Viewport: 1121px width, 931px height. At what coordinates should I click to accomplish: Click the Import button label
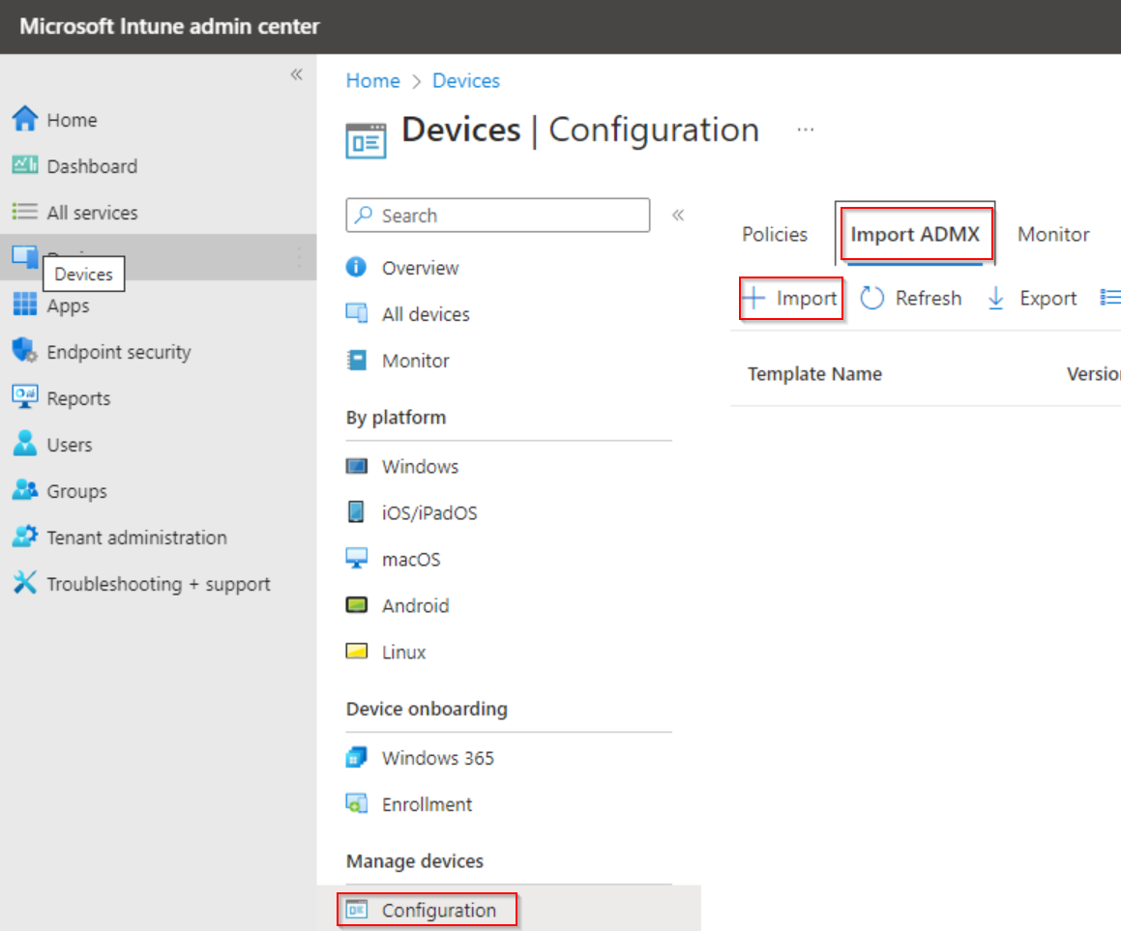pos(807,298)
